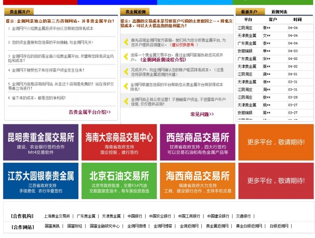Select the 广东贵金属 row with customer 宋**
Viewport: 315px width, 238px height.
coord(274,58)
